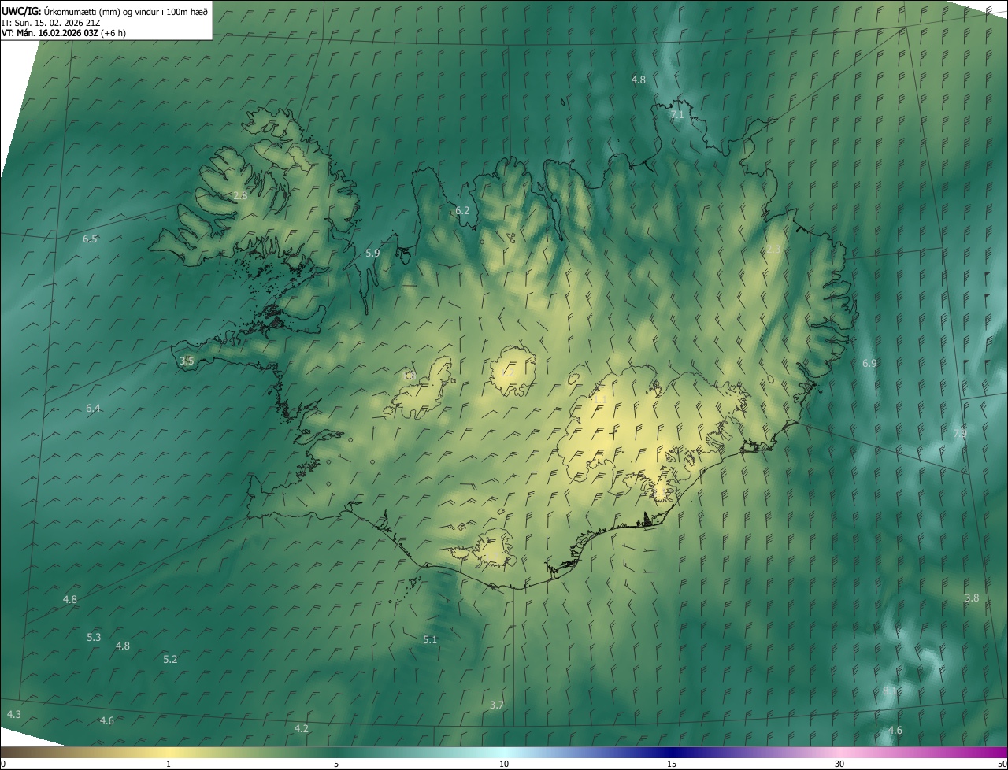Click the 1.1 value on the large glacier
Viewport: 1008px width, 770px height.
[x=599, y=400]
